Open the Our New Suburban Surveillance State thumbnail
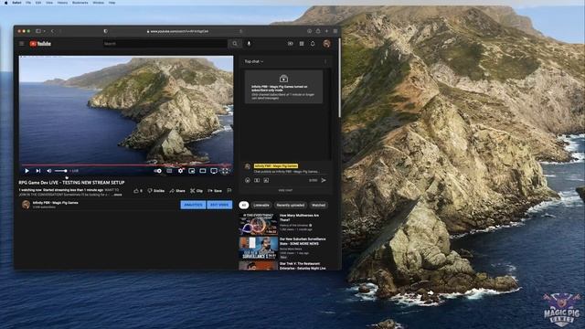Screen dimensions: 585x329 tap(258, 248)
